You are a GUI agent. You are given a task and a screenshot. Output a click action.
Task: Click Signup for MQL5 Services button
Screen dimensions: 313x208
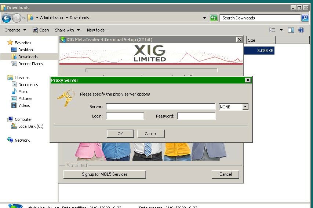105,174
